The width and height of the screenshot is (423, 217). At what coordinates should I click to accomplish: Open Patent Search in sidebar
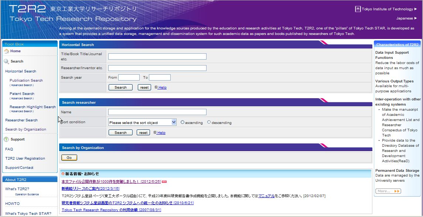point(22,94)
